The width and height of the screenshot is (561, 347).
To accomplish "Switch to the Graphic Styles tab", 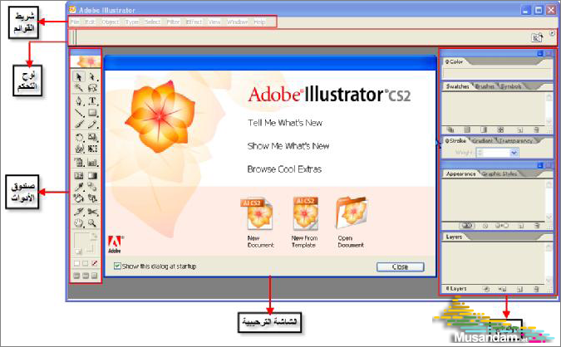I will [x=499, y=174].
